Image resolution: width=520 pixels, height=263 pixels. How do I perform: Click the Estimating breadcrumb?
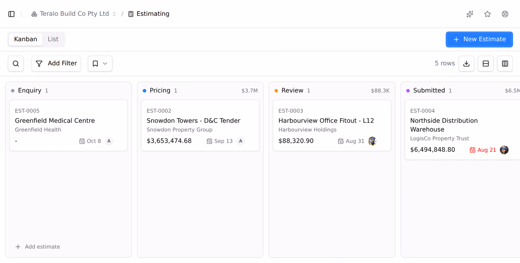click(149, 14)
